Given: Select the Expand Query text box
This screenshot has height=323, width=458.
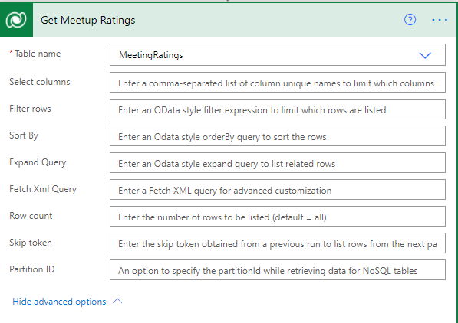Looking at the screenshot, I should pyautogui.click(x=278, y=163).
